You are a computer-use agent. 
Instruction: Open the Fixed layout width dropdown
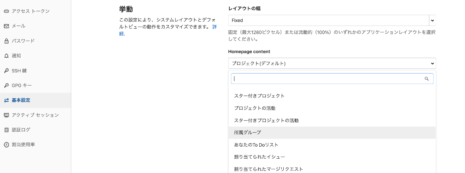(x=332, y=20)
